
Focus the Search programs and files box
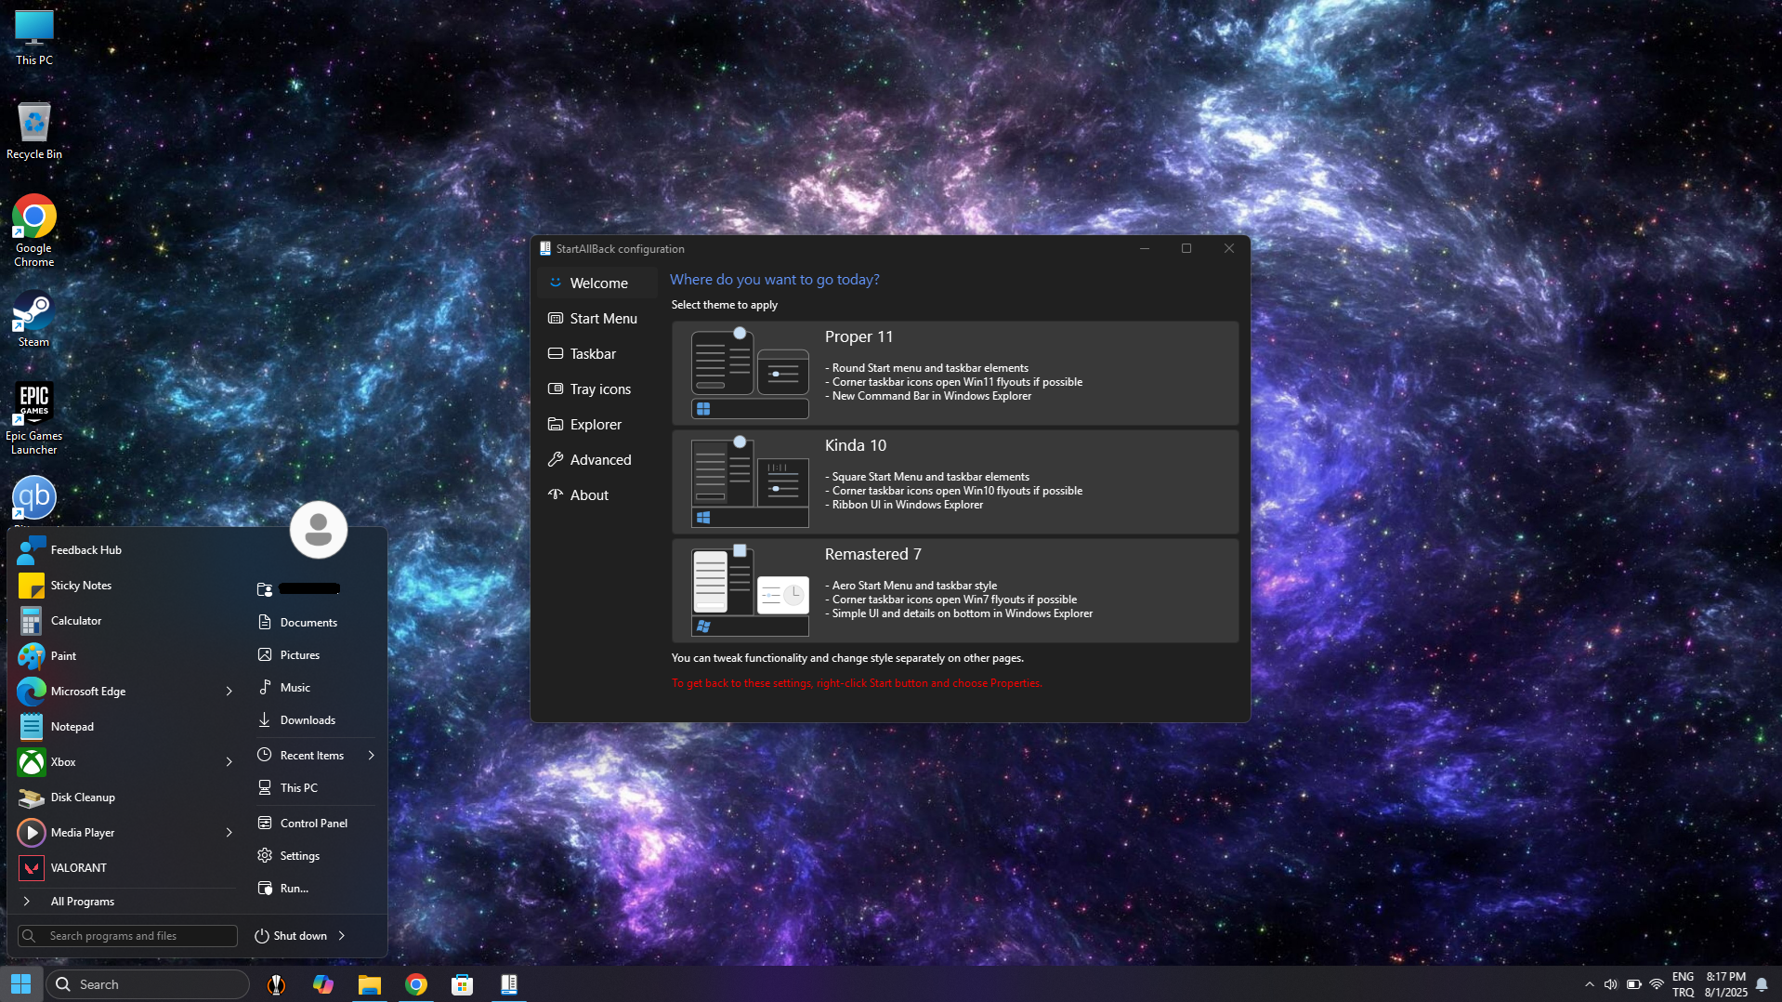pyautogui.click(x=127, y=936)
